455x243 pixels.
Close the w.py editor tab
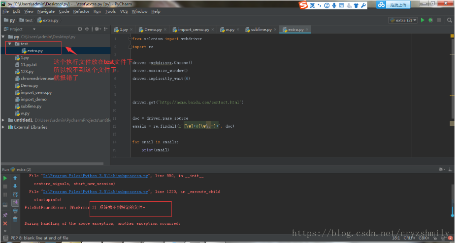[x=238, y=29]
